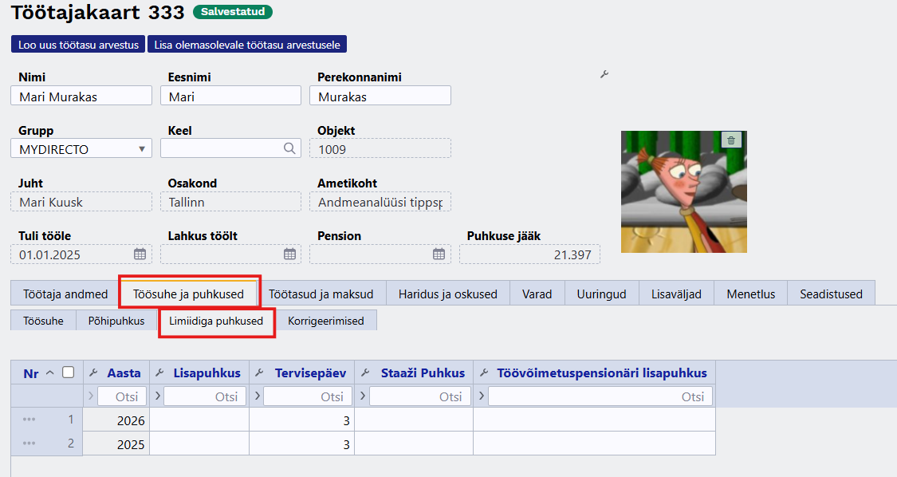Click the three-dot menu on row 1
897x477 pixels.
[x=30, y=420]
